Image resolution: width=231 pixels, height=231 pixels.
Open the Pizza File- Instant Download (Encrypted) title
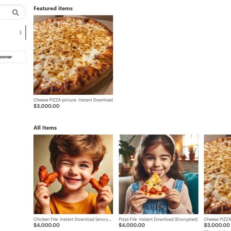[158, 219]
